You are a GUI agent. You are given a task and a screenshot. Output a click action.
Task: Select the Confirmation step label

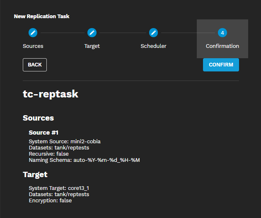click(222, 46)
